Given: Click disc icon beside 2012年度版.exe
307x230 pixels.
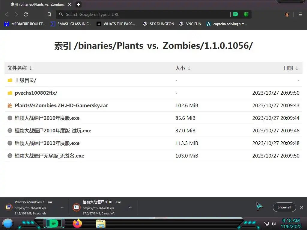Looking at the screenshot, I should click(10, 143).
